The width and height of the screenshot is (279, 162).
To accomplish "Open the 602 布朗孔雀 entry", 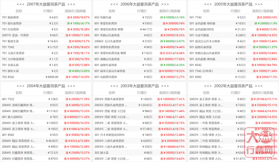I will pyautogui.click(x=103, y=17).
